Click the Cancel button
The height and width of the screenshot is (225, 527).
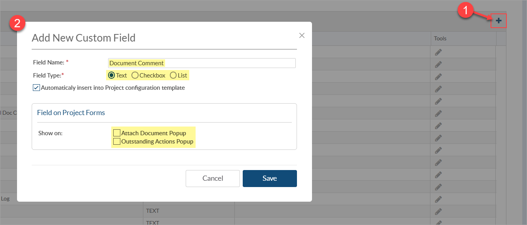pyautogui.click(x=213, y=178)
